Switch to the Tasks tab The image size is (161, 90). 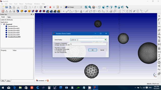[x=9, y=17]
